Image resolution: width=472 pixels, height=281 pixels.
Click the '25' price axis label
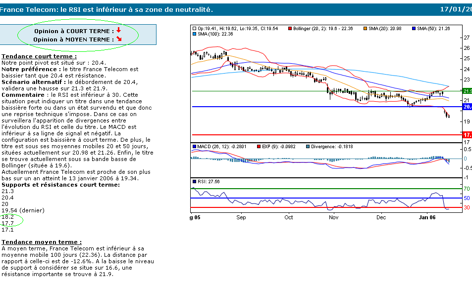point(467,59)
